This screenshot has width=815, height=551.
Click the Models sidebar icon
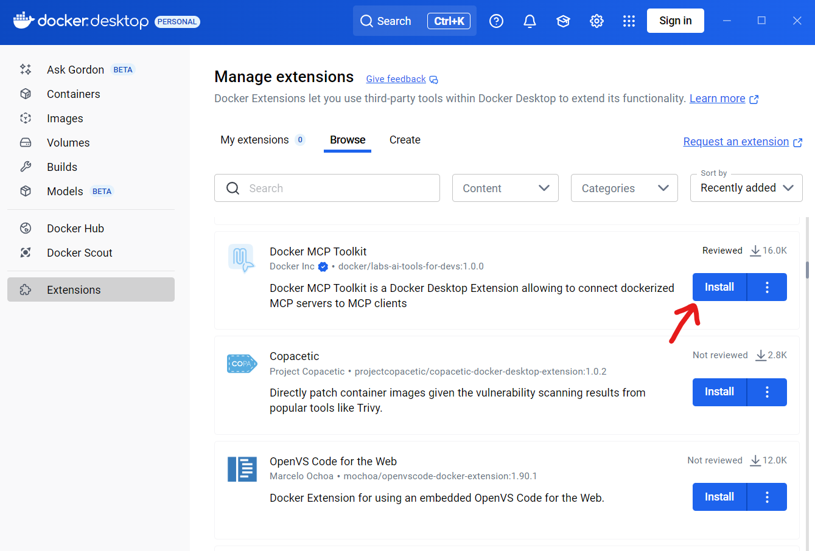click(26, 191)
